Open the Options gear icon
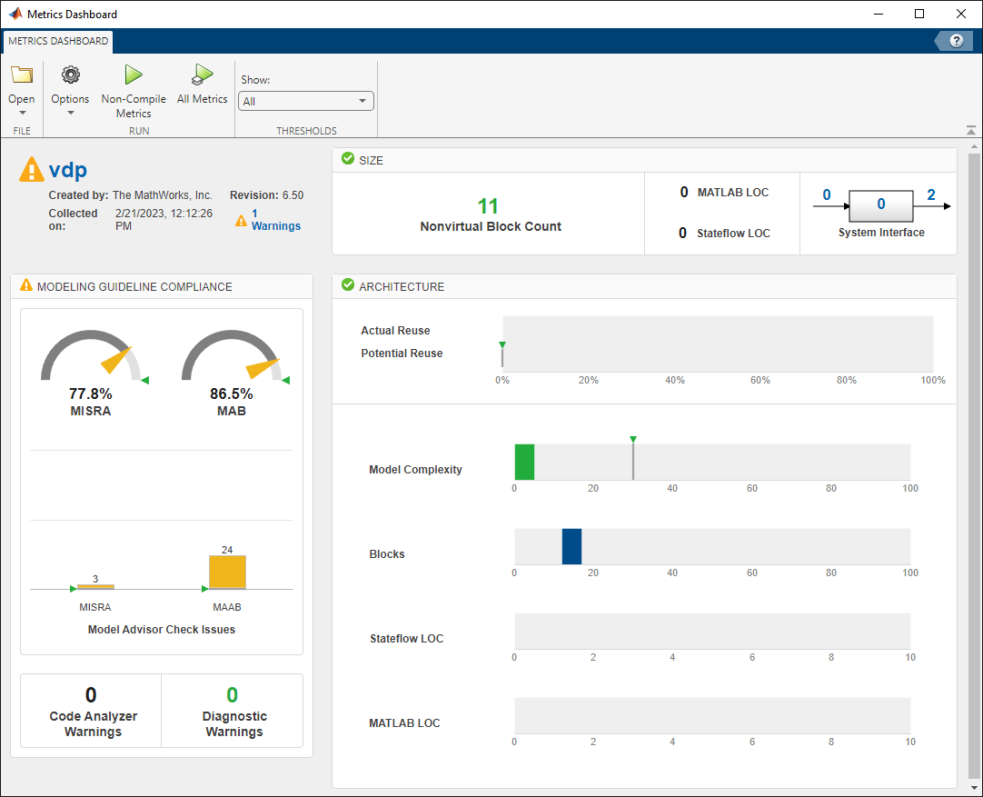This screenshot has width=983, height=797. coord(70,75)
